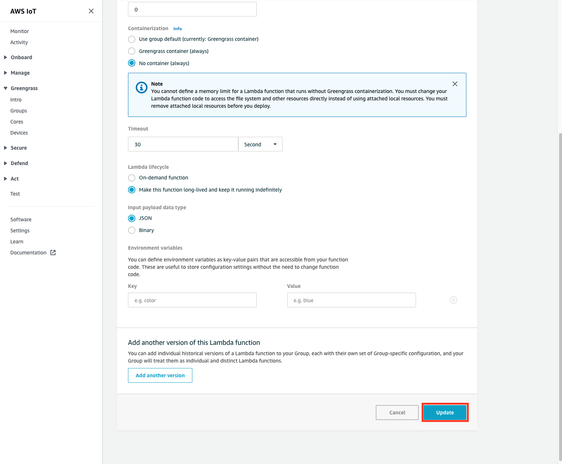Focus the Timeout value field
The width and height of the screenshot is (562, 464).
183,144
